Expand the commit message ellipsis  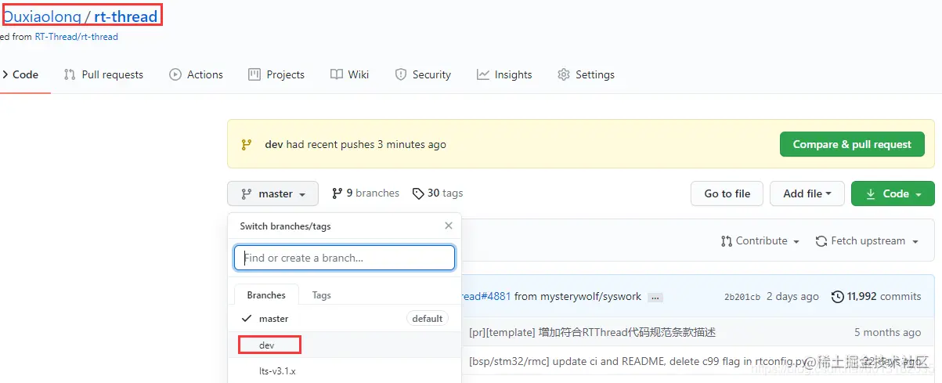coord(656,298)
